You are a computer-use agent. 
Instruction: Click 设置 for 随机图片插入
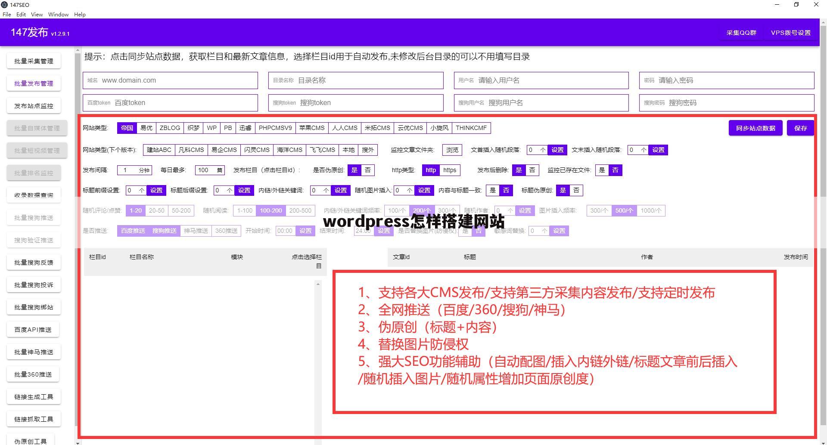(x=424, y=190)
